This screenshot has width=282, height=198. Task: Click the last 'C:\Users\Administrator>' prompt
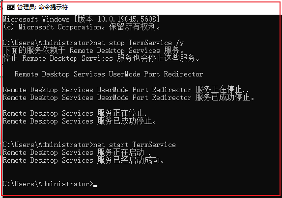click(48, 184)
